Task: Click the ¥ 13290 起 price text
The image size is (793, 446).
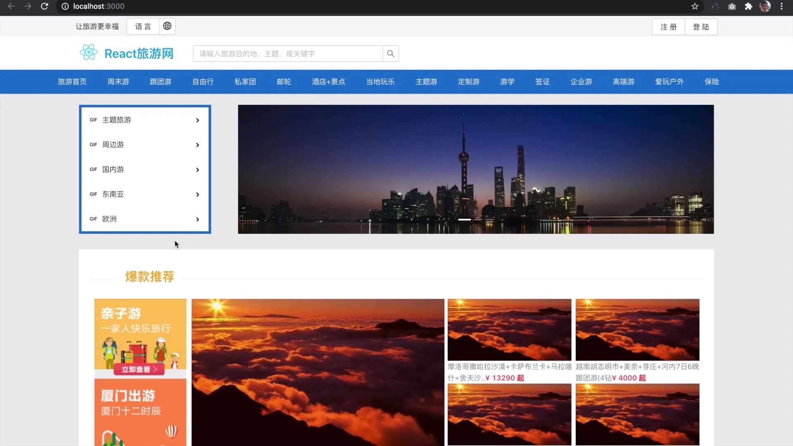Action: pyautogui.click(x=505, y=378)
